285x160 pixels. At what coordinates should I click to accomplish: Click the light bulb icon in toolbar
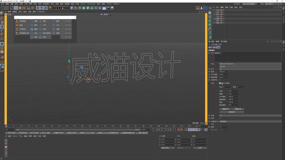point(112,8)
